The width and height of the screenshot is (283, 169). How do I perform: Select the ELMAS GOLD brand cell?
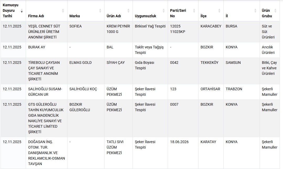coord(81,63)
